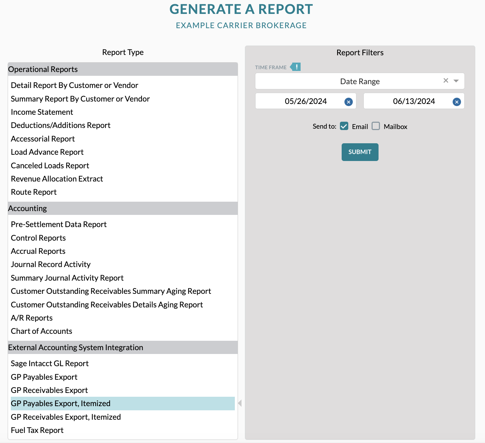Click the SUBMIT button
This screenshot has height=443, width=485.
coord(360,152)
